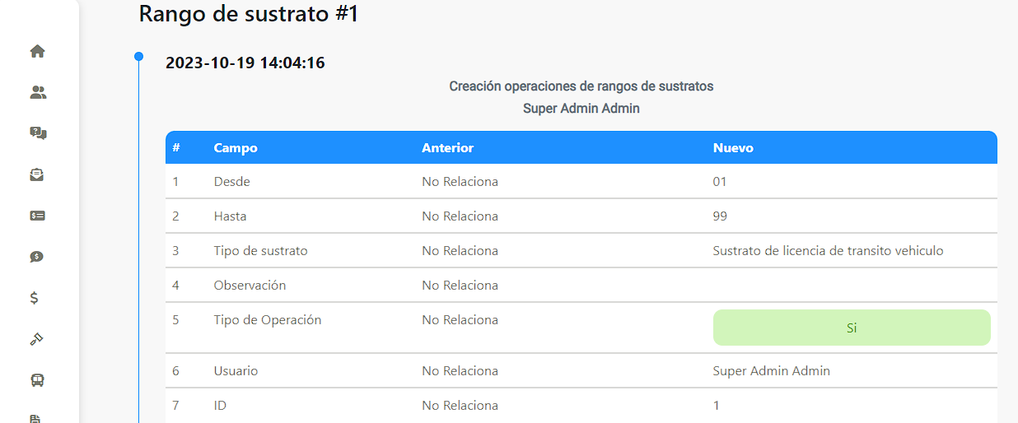The width and height of the screenshot is (1018, 423).
Task: Select the 'Sustrato de licencia de transito vehiculo' cell
Action: point(827,251)
